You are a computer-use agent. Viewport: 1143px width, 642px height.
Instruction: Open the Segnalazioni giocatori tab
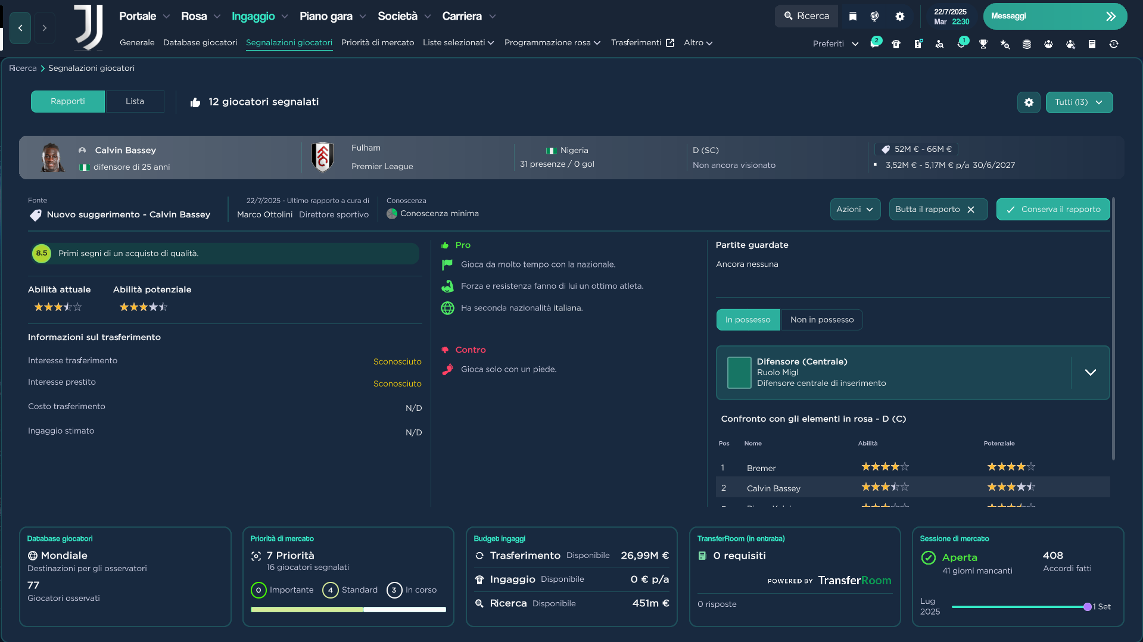point(289,42)
